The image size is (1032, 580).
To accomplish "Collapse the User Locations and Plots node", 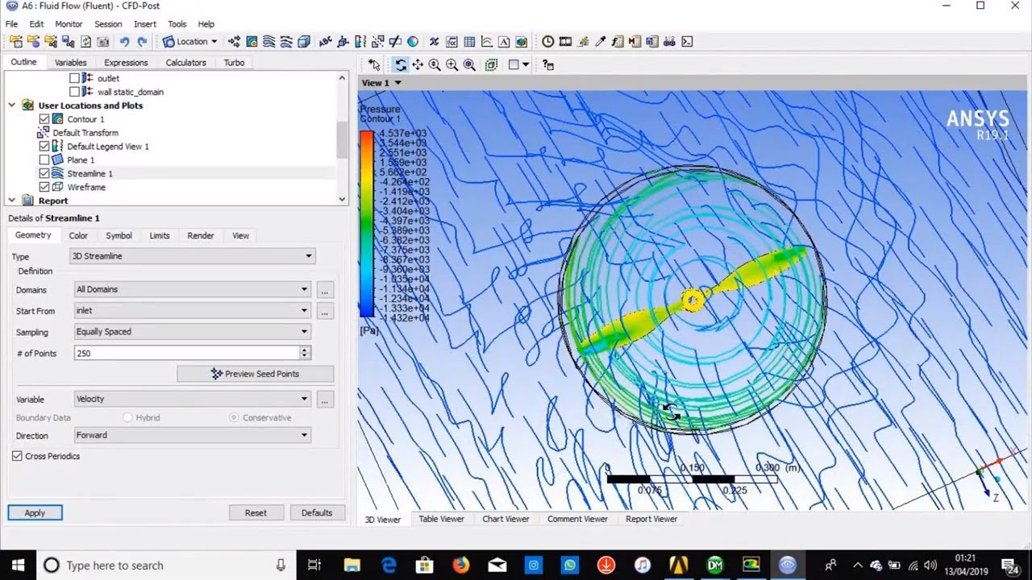I will click(12, 106).
